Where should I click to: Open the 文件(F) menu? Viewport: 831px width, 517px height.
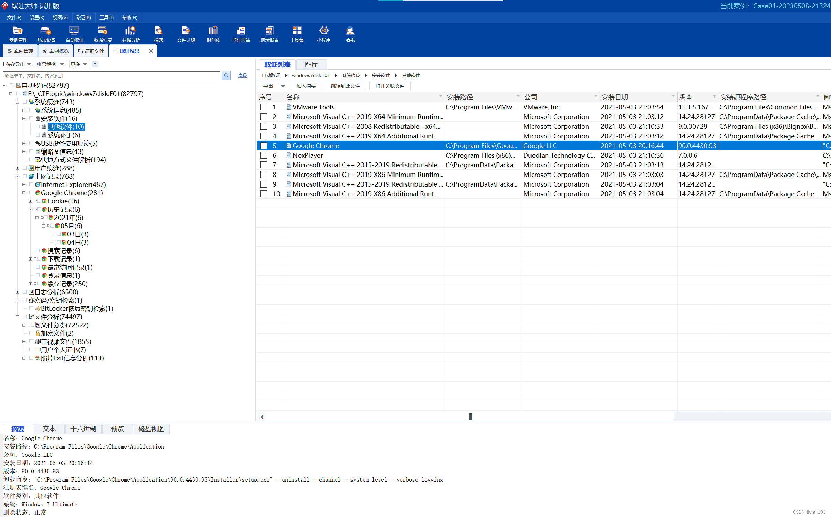click(14, 18)
